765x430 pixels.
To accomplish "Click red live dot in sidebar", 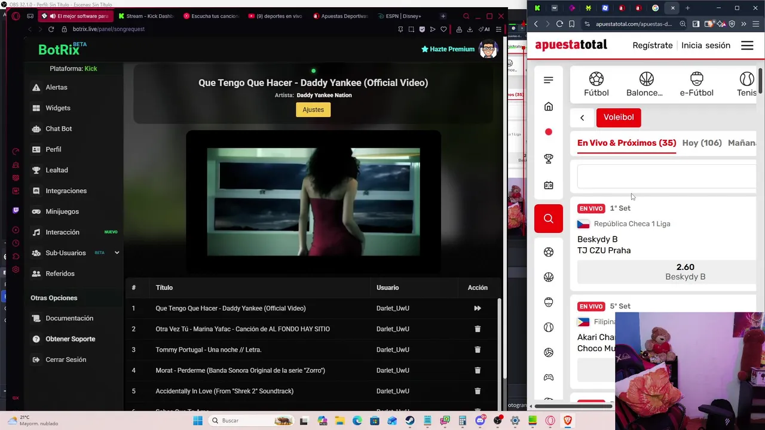I will 549,132.
